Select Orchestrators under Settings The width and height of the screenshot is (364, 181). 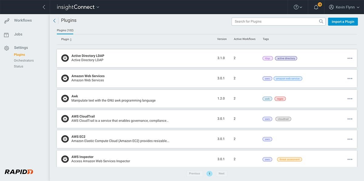(x=24, y=60)
